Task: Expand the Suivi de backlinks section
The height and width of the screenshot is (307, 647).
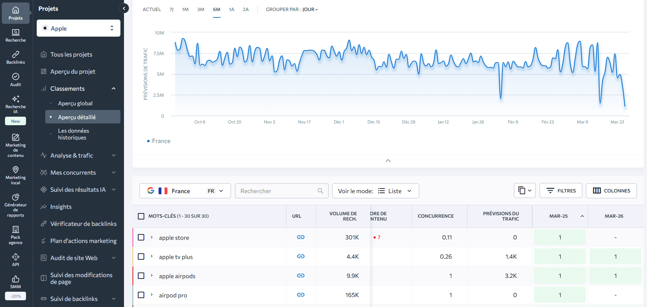Action: (114, 299)
